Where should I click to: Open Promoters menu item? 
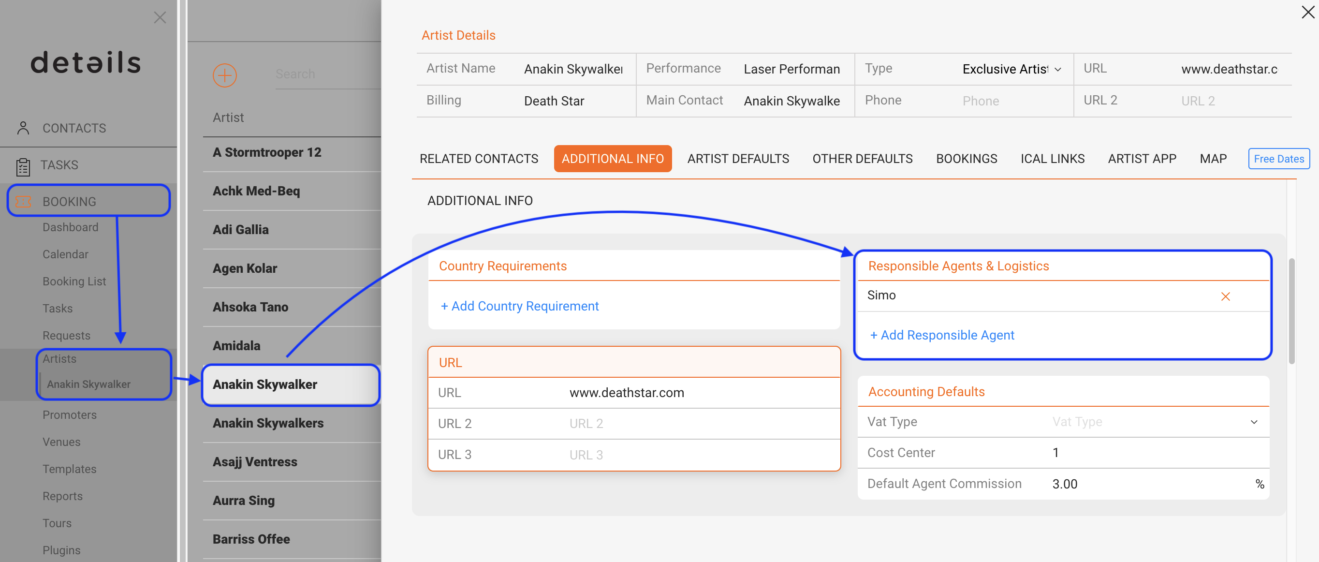[x=69, y=415]
